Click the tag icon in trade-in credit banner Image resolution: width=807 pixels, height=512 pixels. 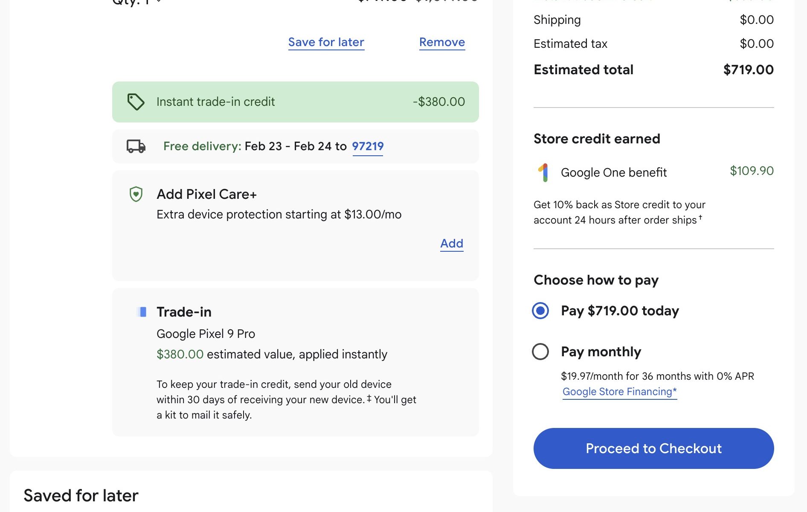[x=136, y=102]
